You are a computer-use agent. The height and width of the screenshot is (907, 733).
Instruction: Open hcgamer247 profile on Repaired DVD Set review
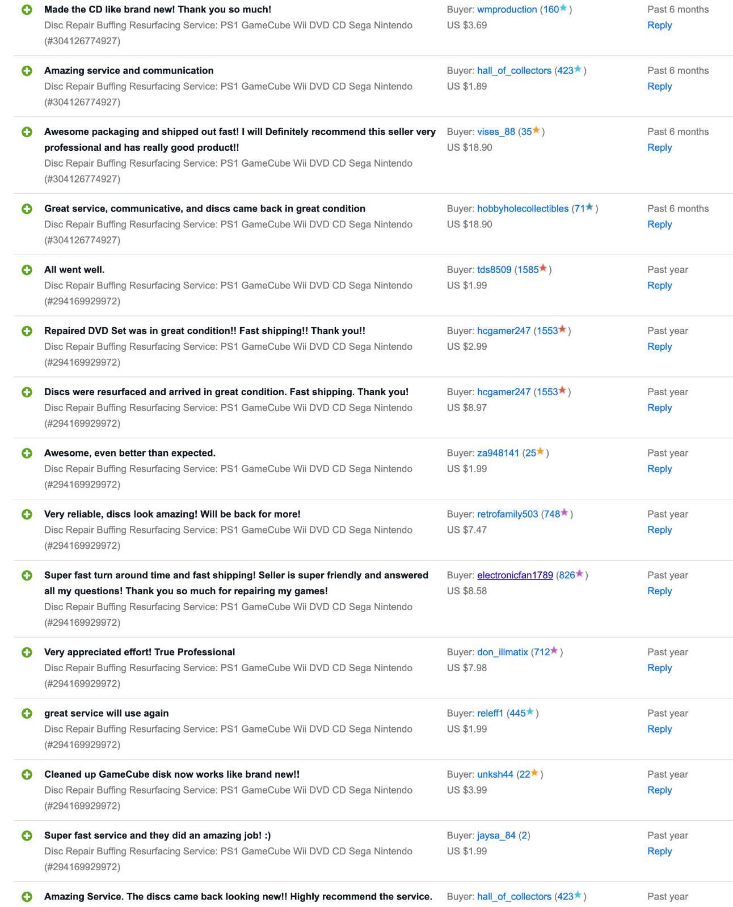point(503,331)
